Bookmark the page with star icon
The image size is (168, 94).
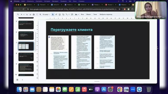[x=119, y=9]
